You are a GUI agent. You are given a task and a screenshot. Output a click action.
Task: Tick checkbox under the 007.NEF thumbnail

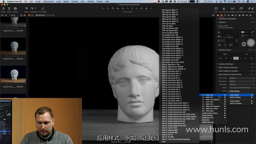7,28
